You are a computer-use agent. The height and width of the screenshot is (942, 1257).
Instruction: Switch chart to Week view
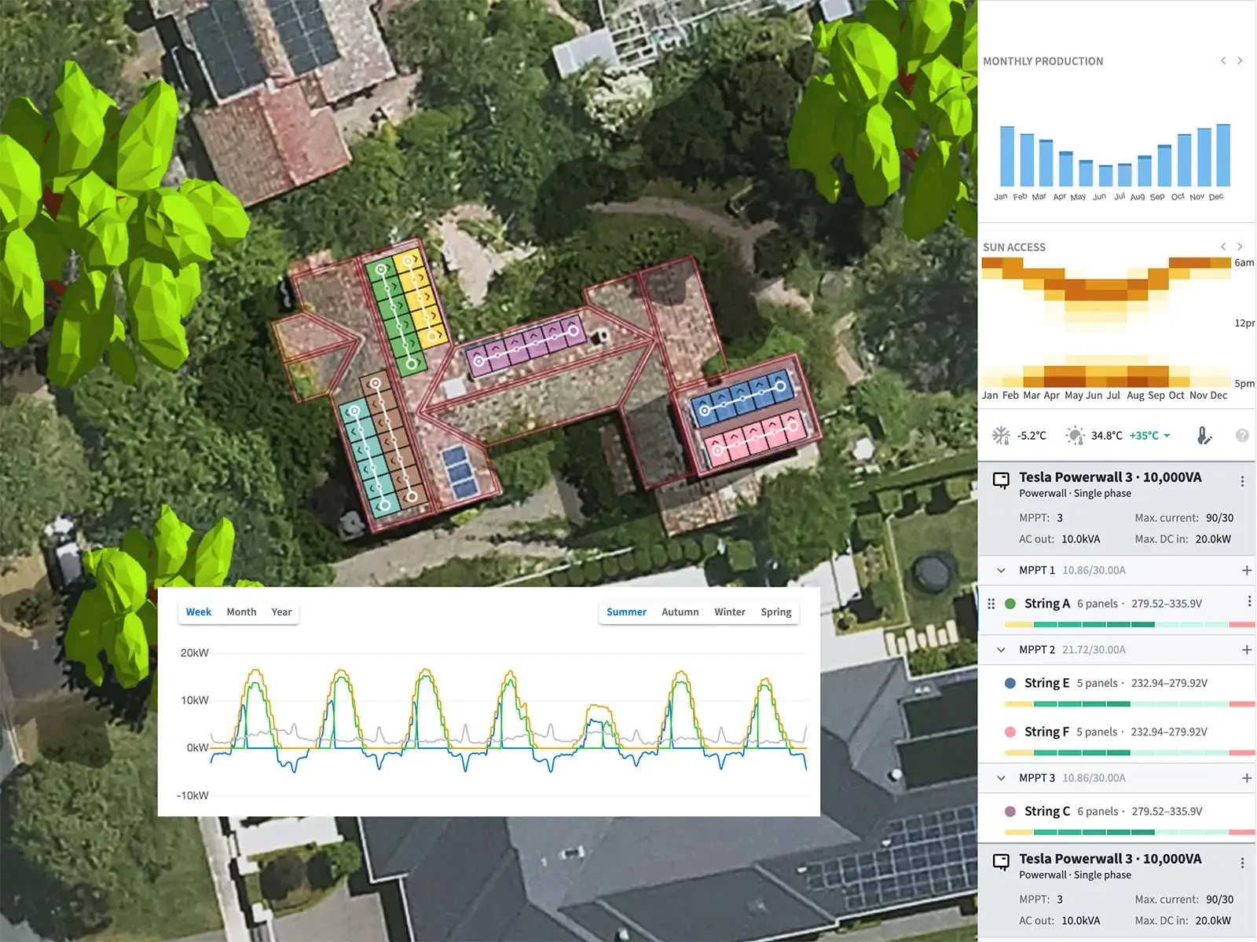point(199,612)
